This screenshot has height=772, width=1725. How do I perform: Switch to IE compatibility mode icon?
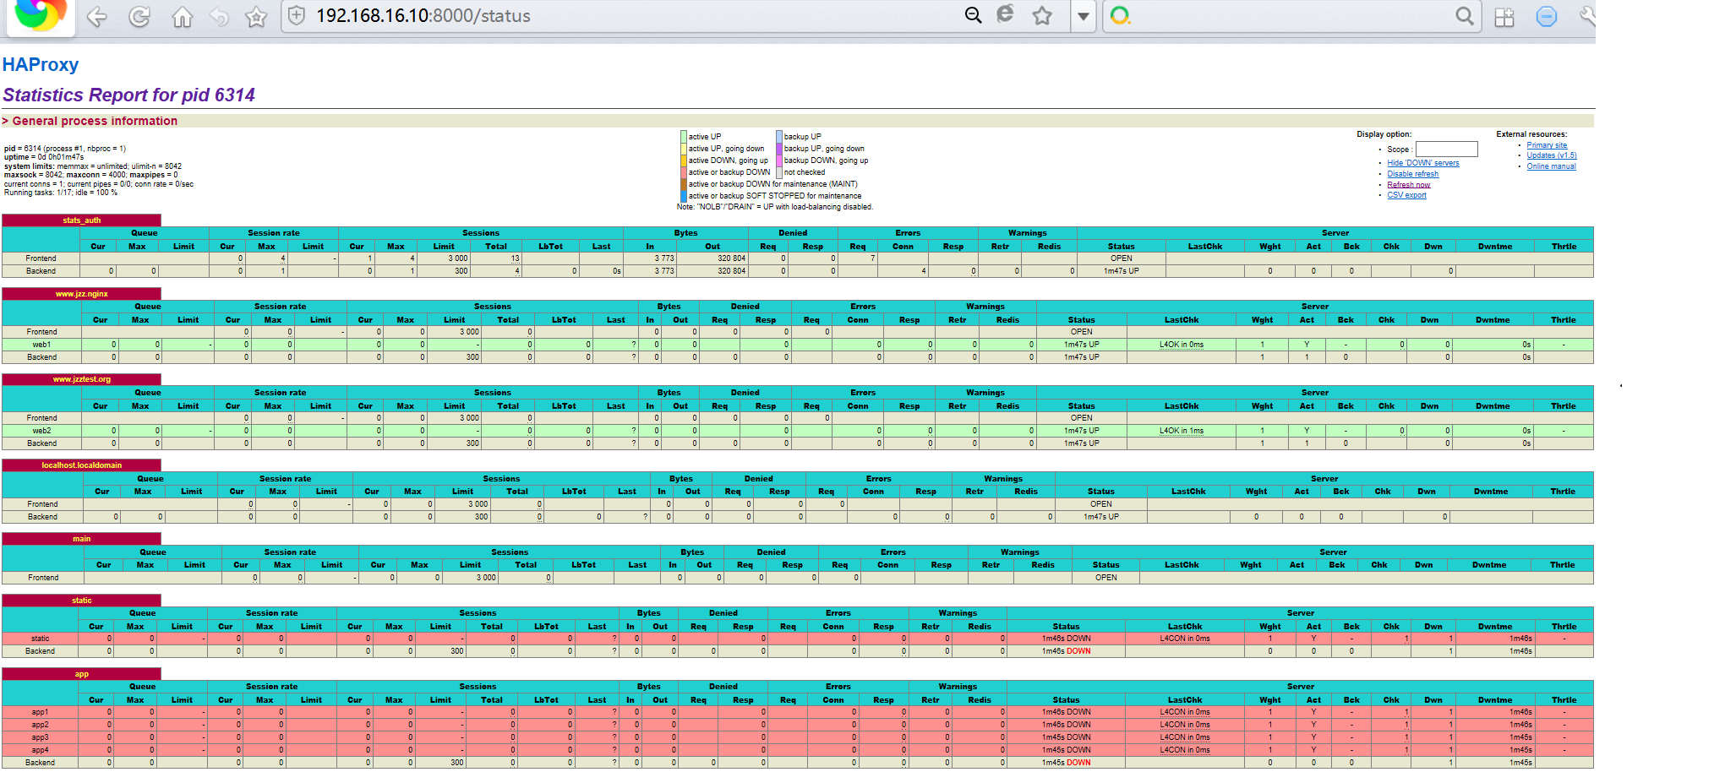(x=1006, y=14)
